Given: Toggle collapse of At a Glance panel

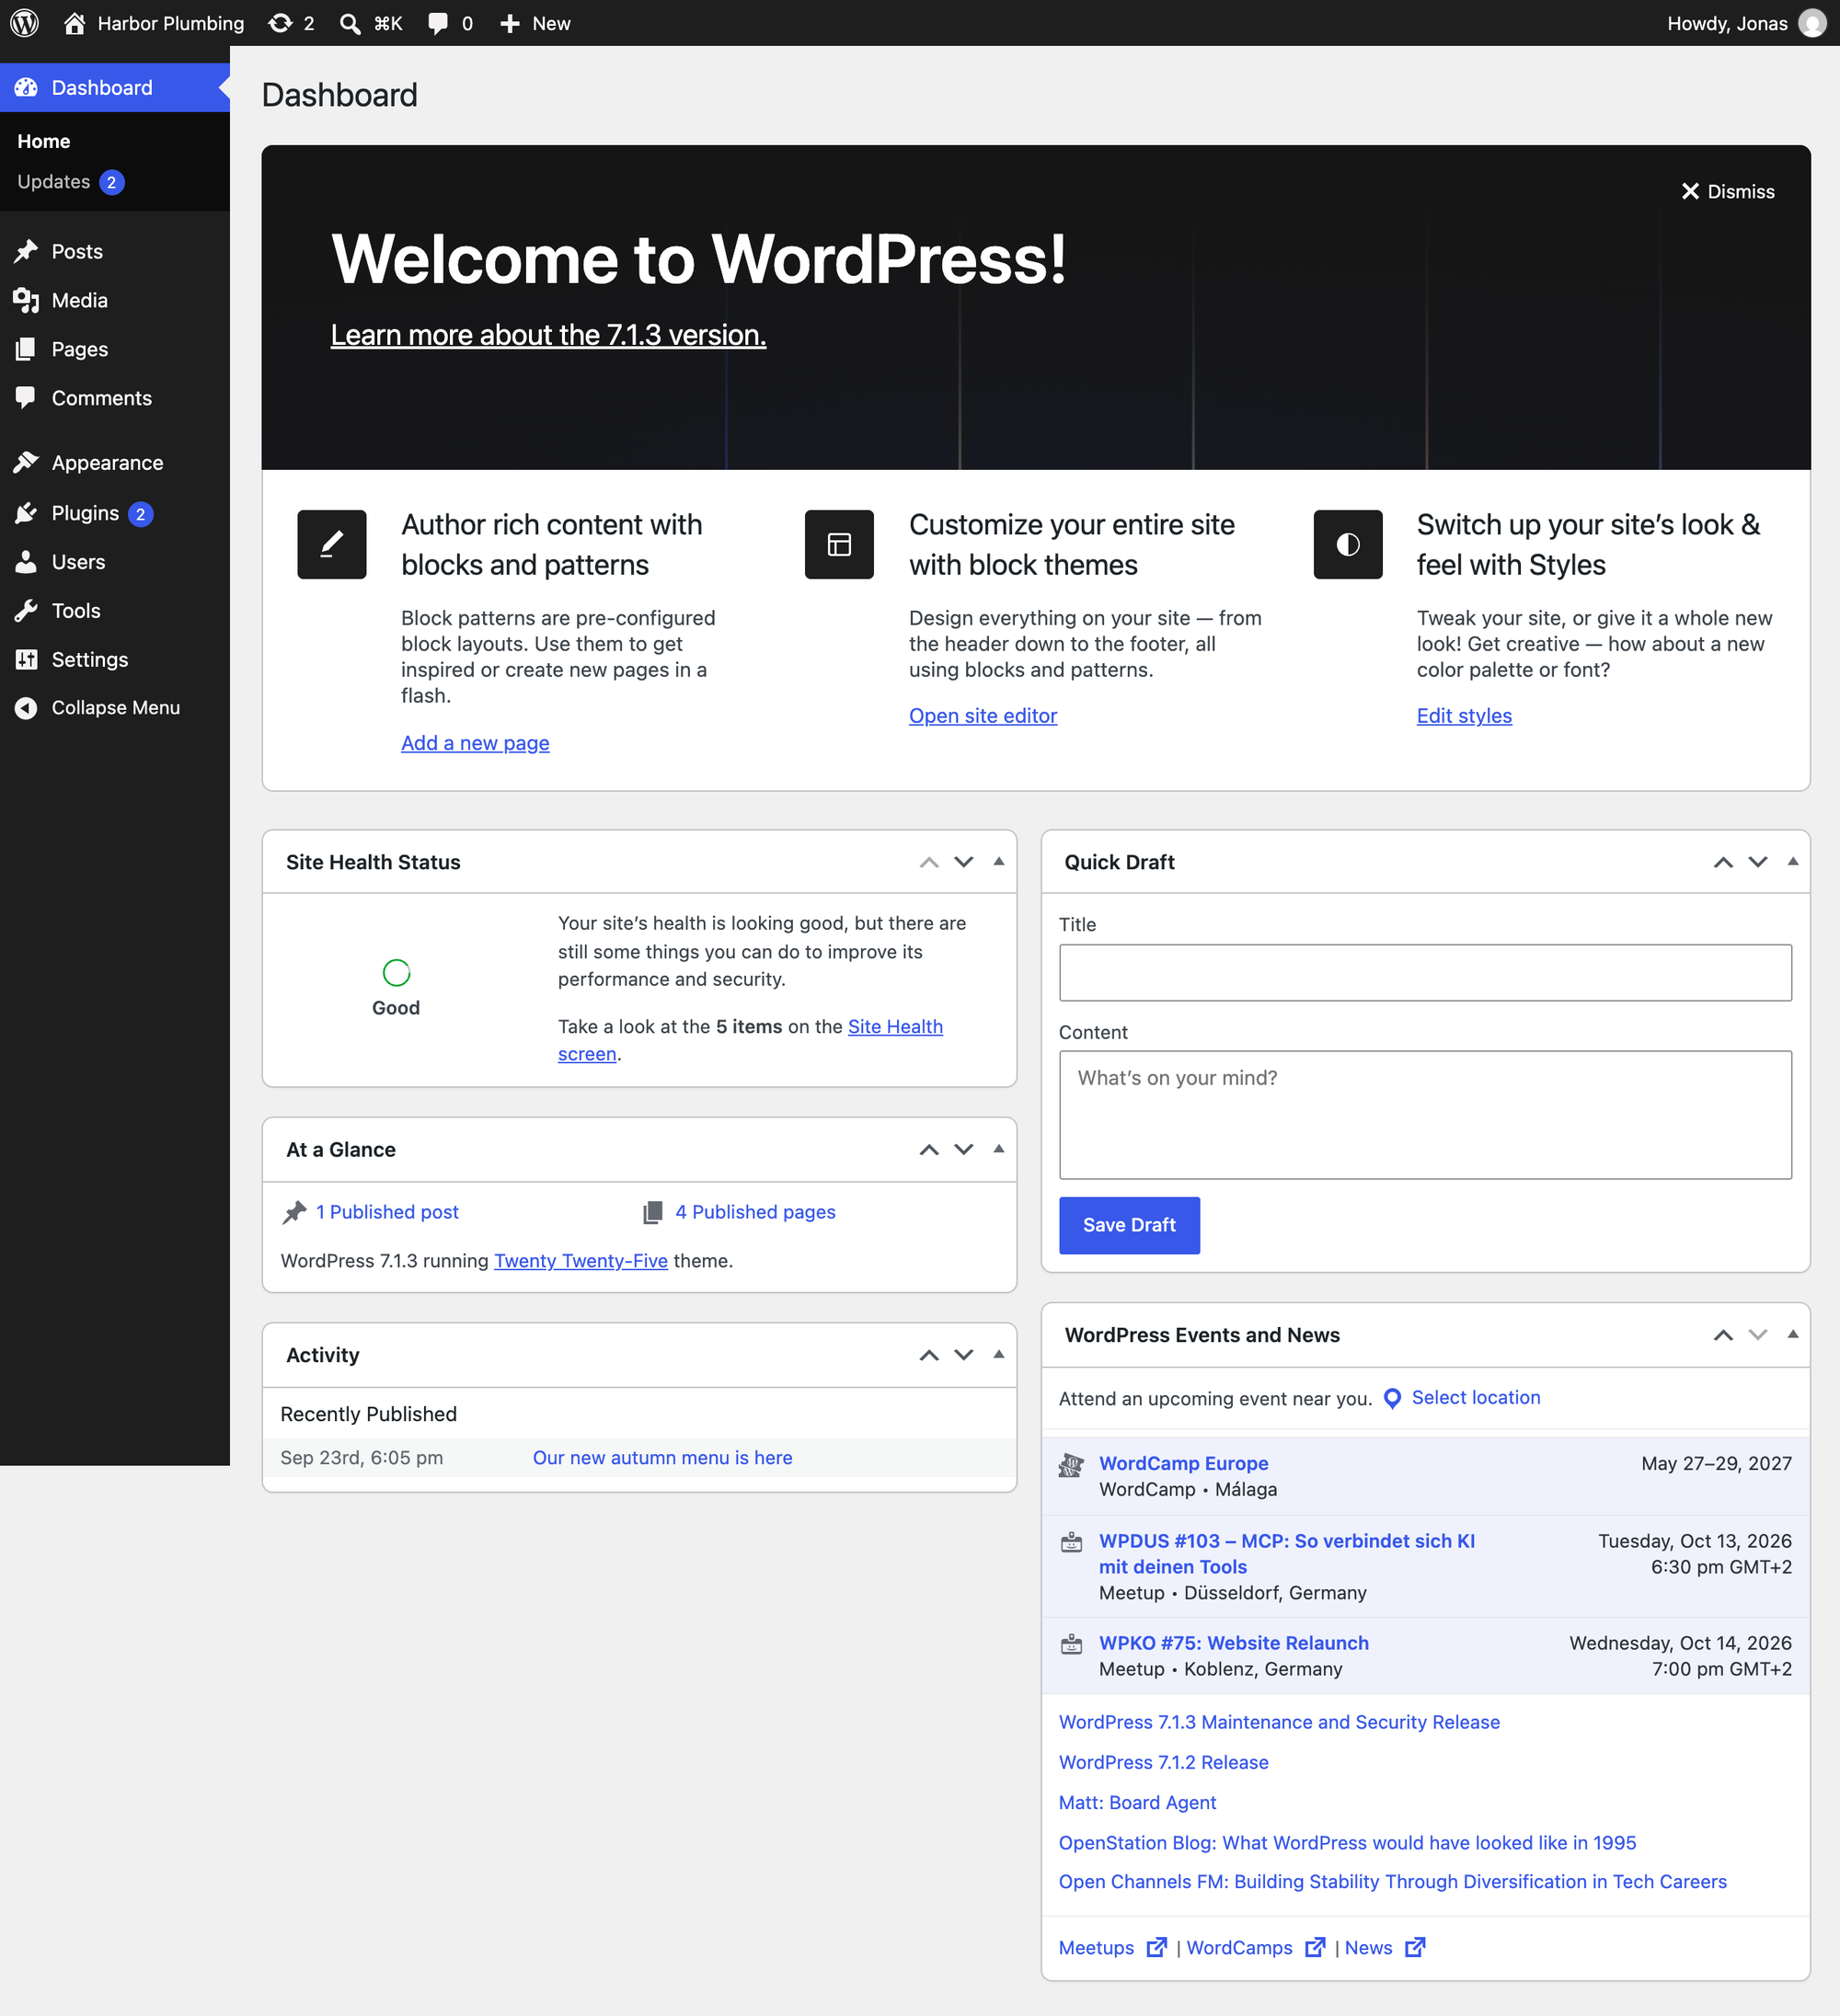Looking at the screenshot, I should click(x=998, y=1149).
